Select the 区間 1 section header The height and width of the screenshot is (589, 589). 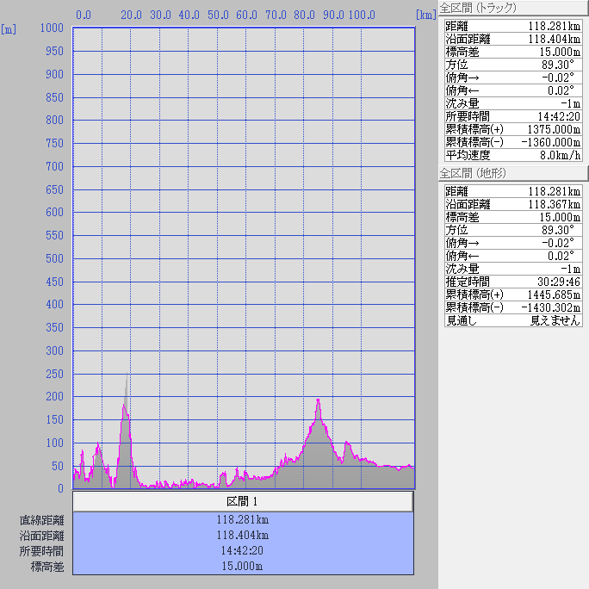point(243,501)
